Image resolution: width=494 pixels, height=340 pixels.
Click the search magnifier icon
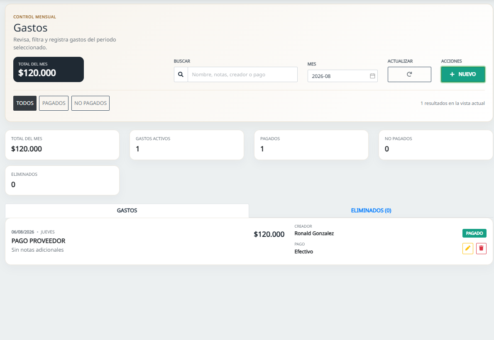coord(181,74)
